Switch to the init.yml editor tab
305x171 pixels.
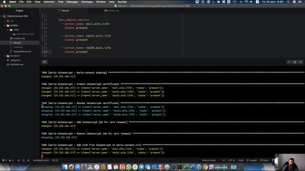click(63, 10)
